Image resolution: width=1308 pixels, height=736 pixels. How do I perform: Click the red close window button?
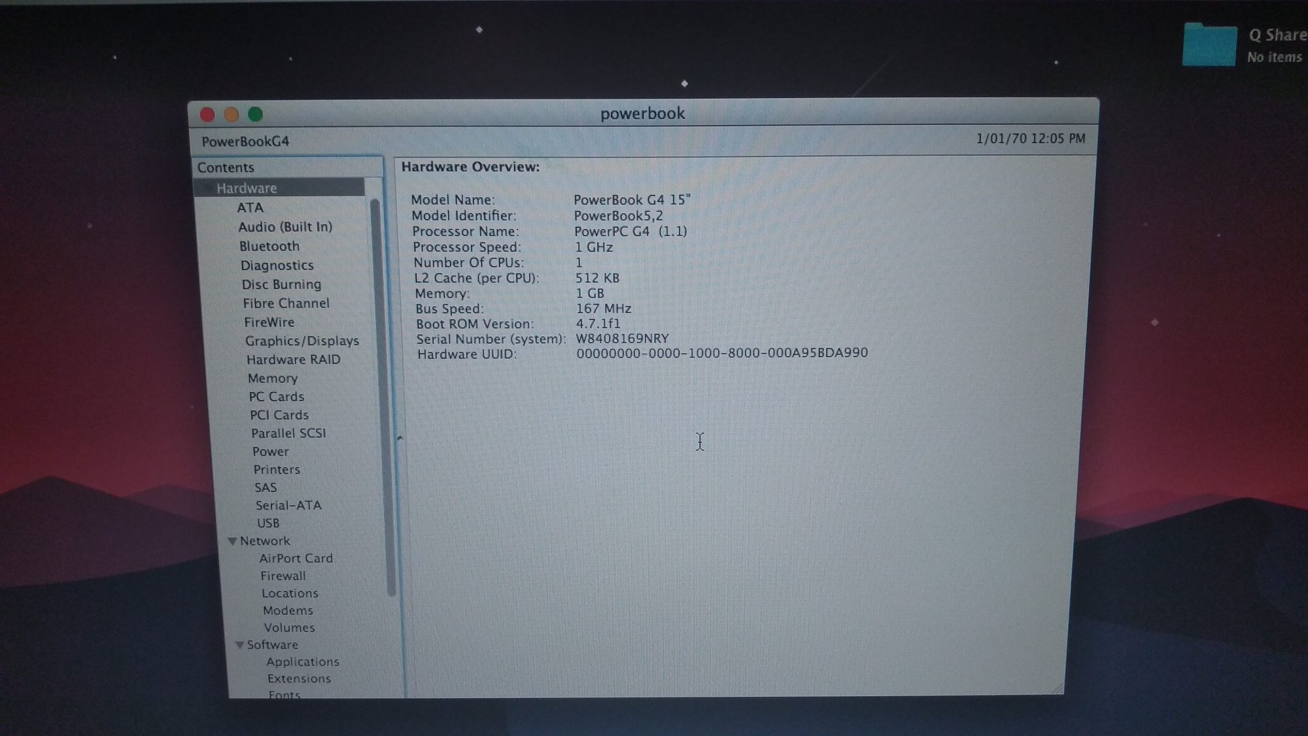[207, 115]
